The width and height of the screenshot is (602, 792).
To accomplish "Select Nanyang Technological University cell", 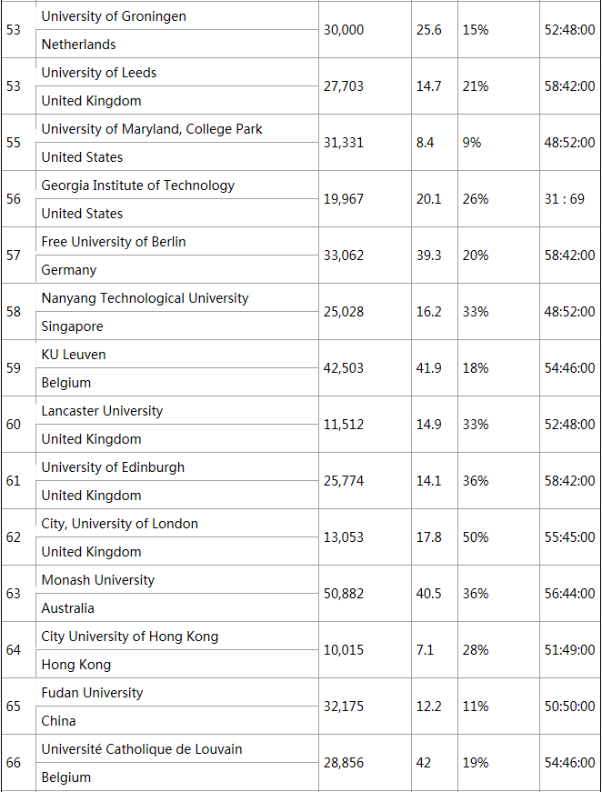I will point(145,298).
